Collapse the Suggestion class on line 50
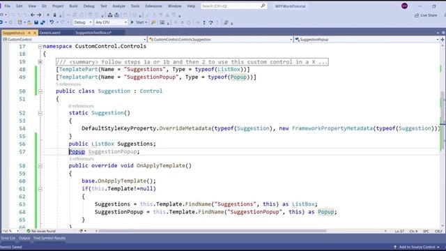The width and height of the screenshot is (446, 251). (x=40, y=91)
